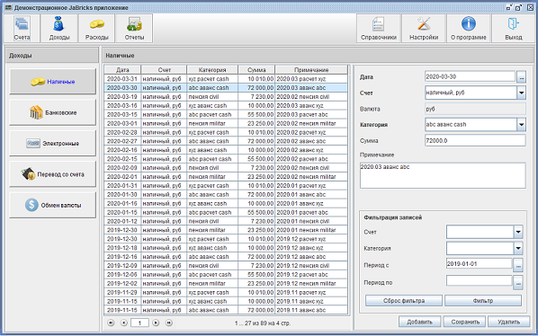Image resolution: width=538 pixels, height=336 pixels.
Task: Click the Сохранить button
Action: click(x=465, y=322)
